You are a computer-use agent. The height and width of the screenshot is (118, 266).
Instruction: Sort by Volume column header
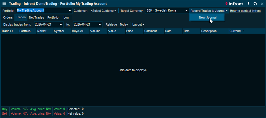tap(98, 31)
